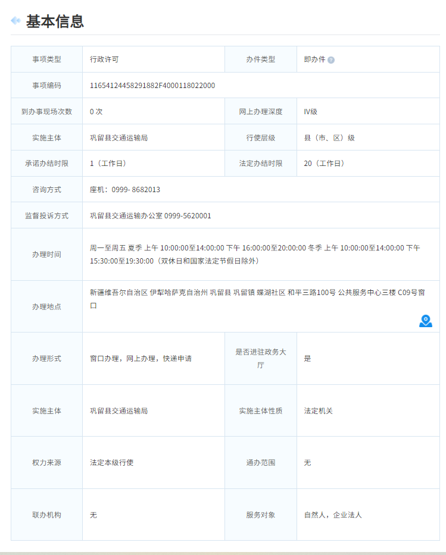The height and width of the screenshot is (555, 446).
Task: Open the map location icon in 办理地点
Action: [425, 321]
